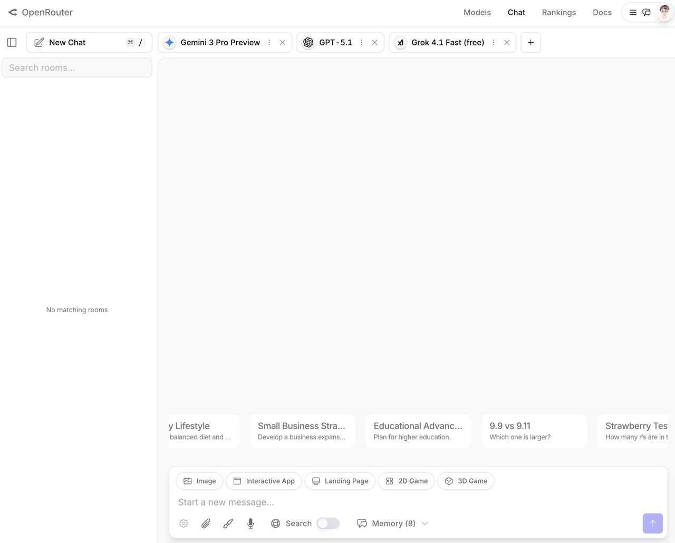Open chat settings gear icon

[184, 523]
